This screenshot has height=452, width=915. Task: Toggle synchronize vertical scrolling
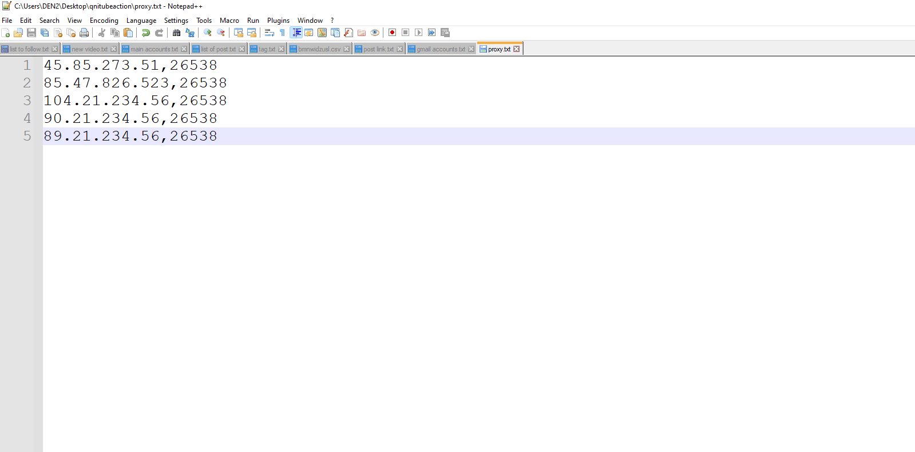pos(239,33)
